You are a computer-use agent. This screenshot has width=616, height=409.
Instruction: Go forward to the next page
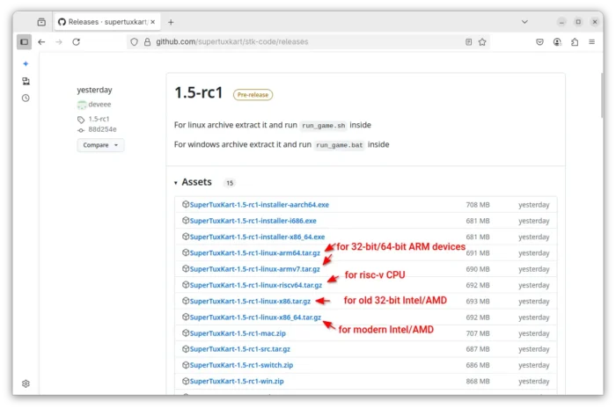tap(59, 41)
